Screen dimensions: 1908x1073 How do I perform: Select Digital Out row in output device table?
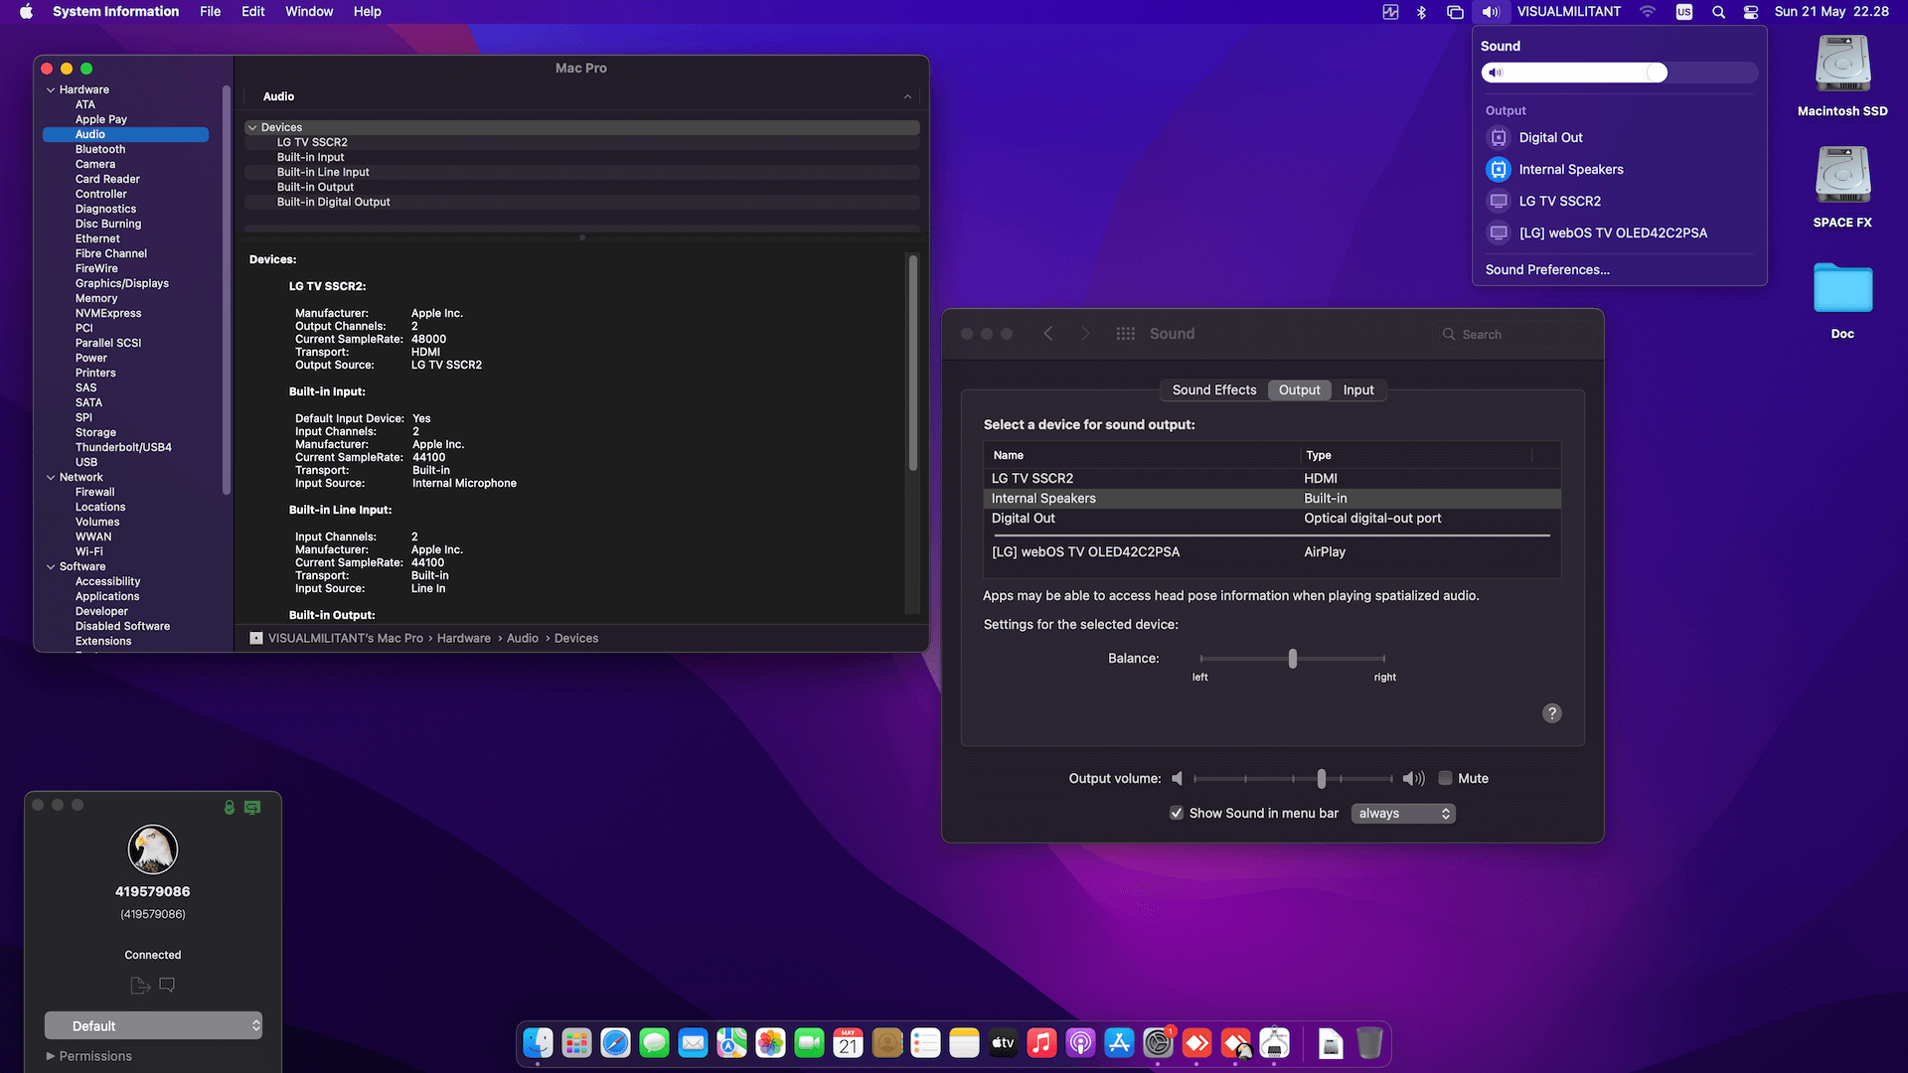coord(1272,518)
